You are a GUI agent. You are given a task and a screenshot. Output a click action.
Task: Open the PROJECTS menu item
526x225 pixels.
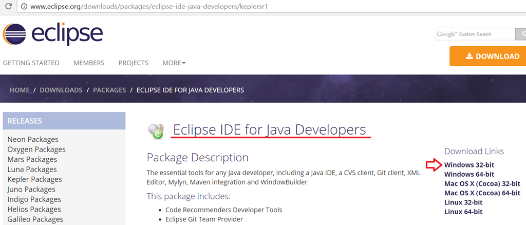pos(133,63)
